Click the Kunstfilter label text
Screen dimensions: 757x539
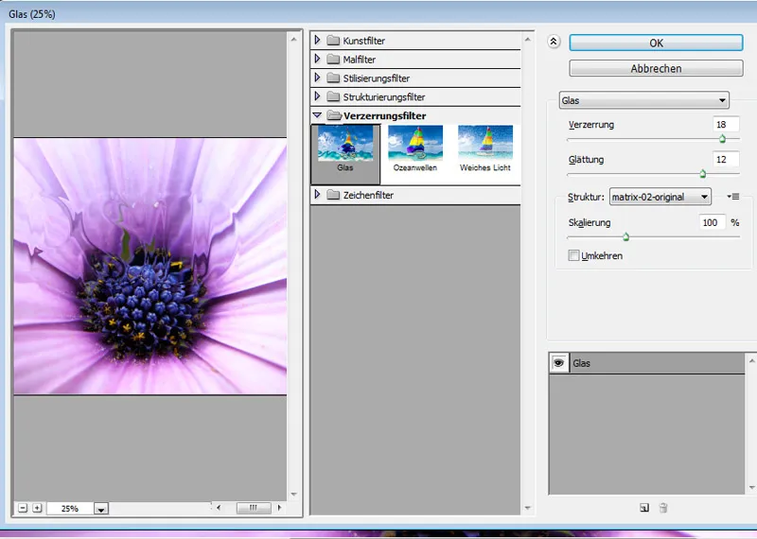click(x=363, y=41)
